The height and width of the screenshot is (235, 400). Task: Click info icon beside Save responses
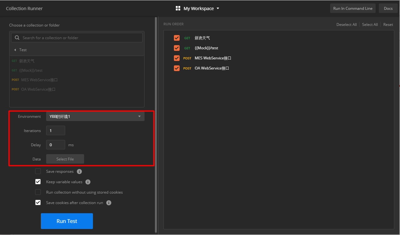tap(79, 172)
